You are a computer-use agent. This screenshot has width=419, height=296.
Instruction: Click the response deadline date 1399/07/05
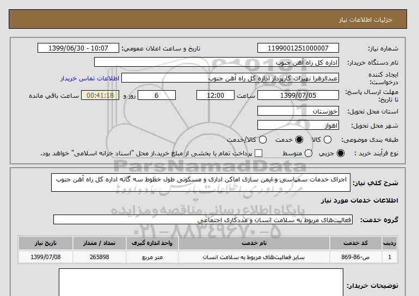pyautogui.click(x=298, y=95)
